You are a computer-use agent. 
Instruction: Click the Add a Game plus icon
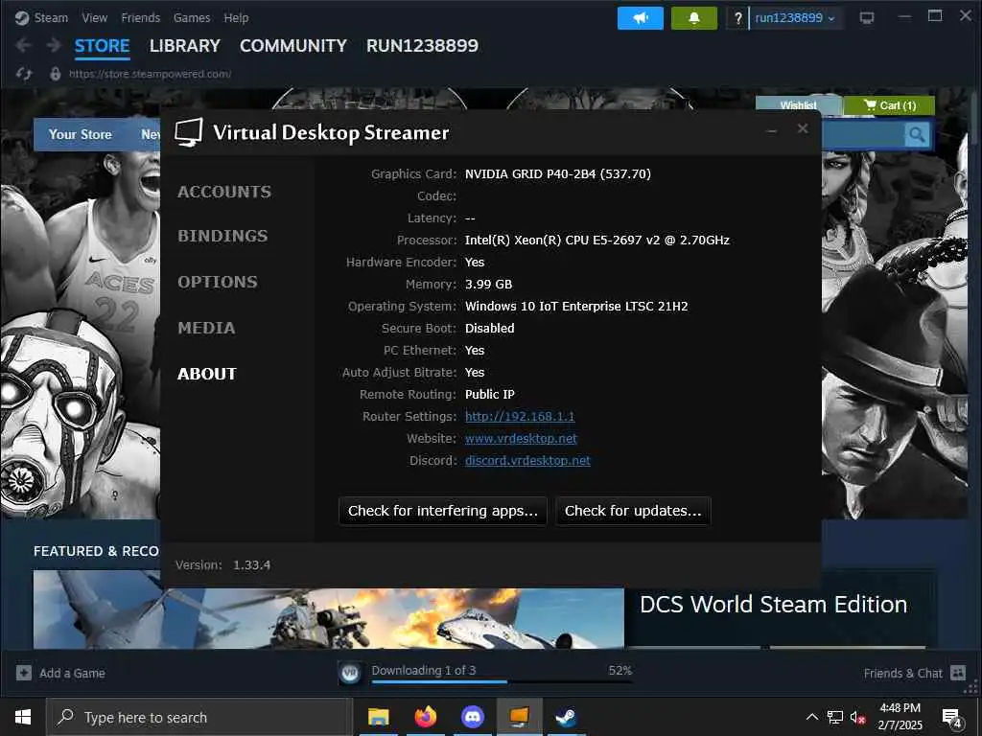[x=24, y=673]
